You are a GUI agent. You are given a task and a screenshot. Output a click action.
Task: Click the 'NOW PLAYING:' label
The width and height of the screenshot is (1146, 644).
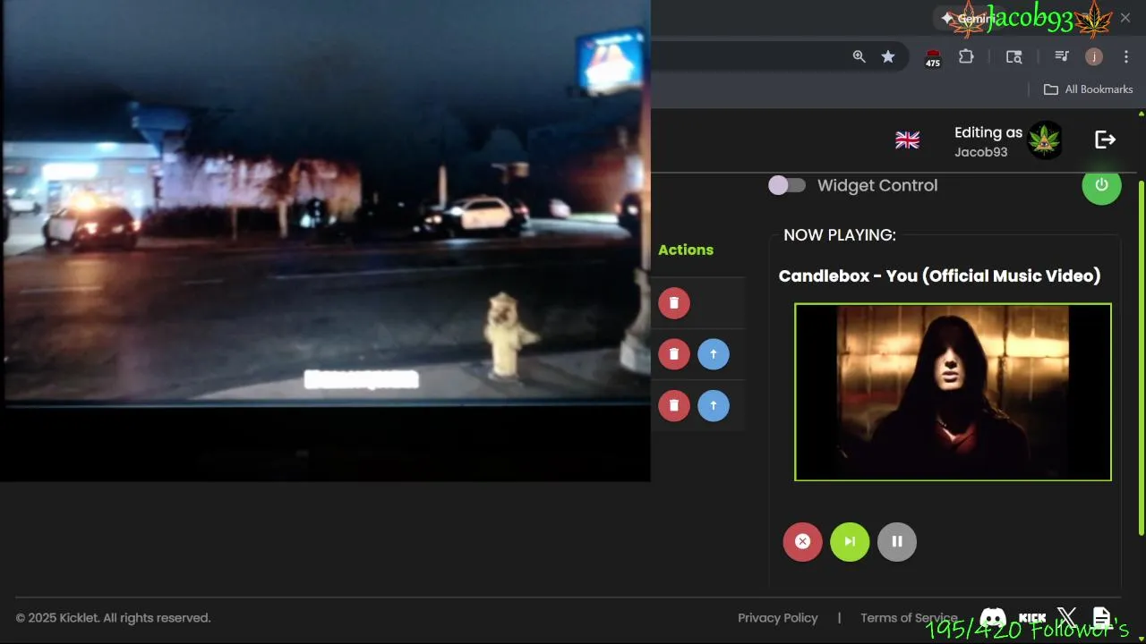point(840,235)
